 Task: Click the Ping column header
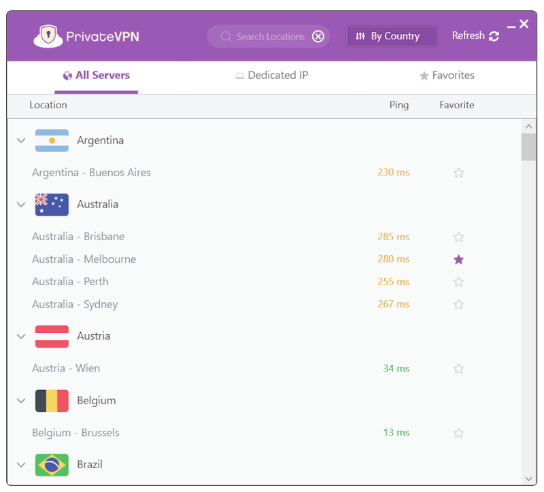(x=399, y=105)
